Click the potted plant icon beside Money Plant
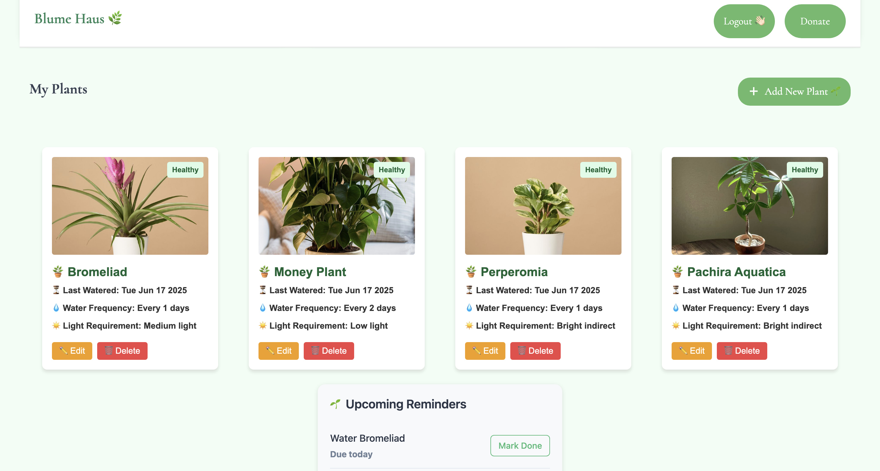 264,272
